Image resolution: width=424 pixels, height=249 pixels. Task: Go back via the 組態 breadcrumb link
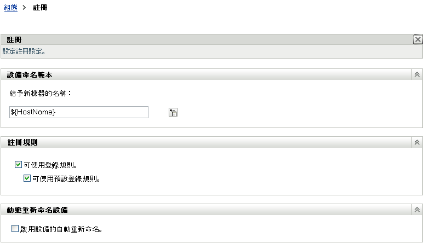tap(11, 8)
